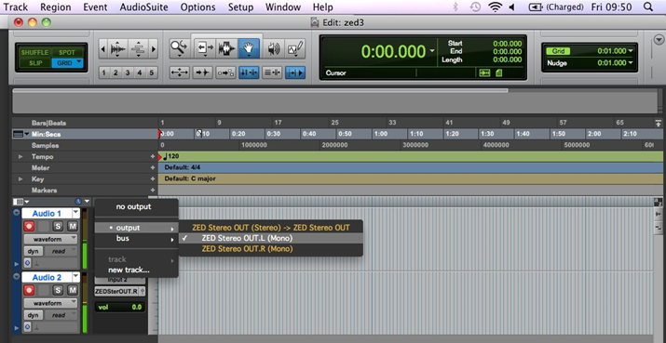Image resolution: width=666 pixels, height=343 pixels.
Task: Toggle Insertion Follows Playback button
Action: 294,73
